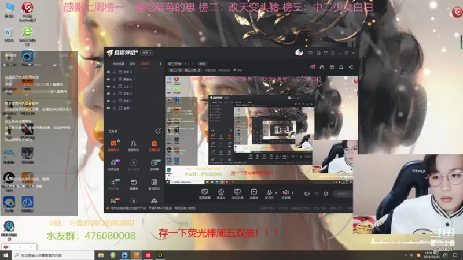Screen dimensions: 463x260
Task: Show hidden icons in the system tray
Action: click(406, 255)
